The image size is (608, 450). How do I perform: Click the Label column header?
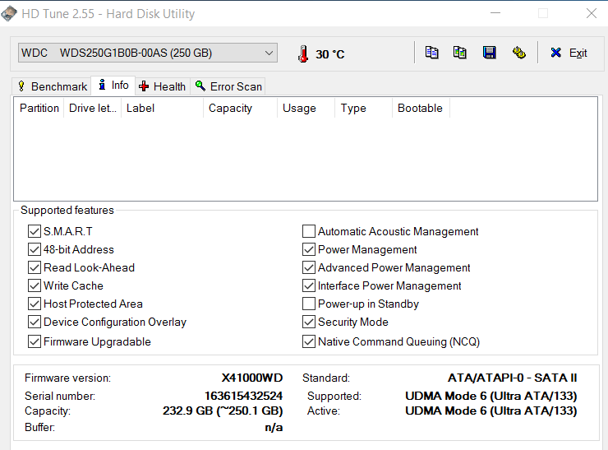pyautogui.click(x=163, y=108)
